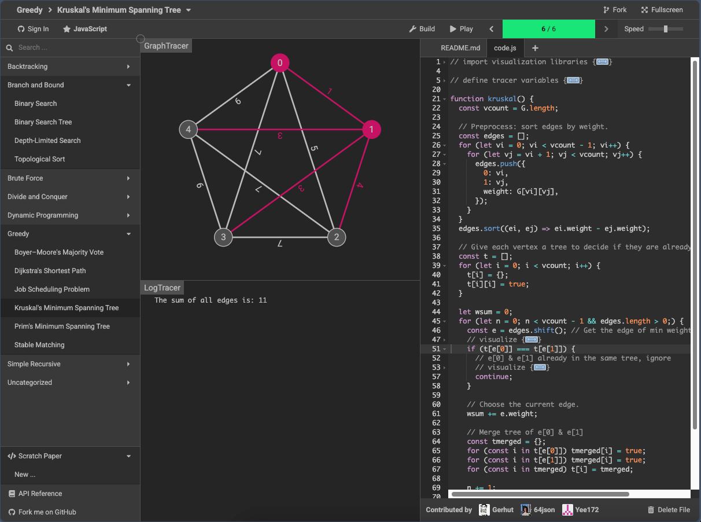Open Gerhut contributor avatar

click(x=484, y=510)
